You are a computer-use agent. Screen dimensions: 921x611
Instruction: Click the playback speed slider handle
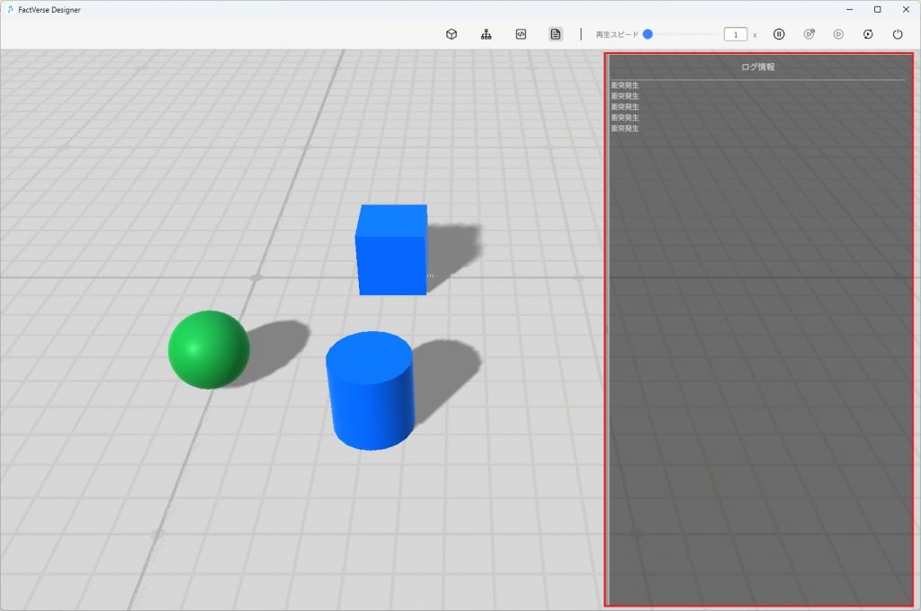648,34
